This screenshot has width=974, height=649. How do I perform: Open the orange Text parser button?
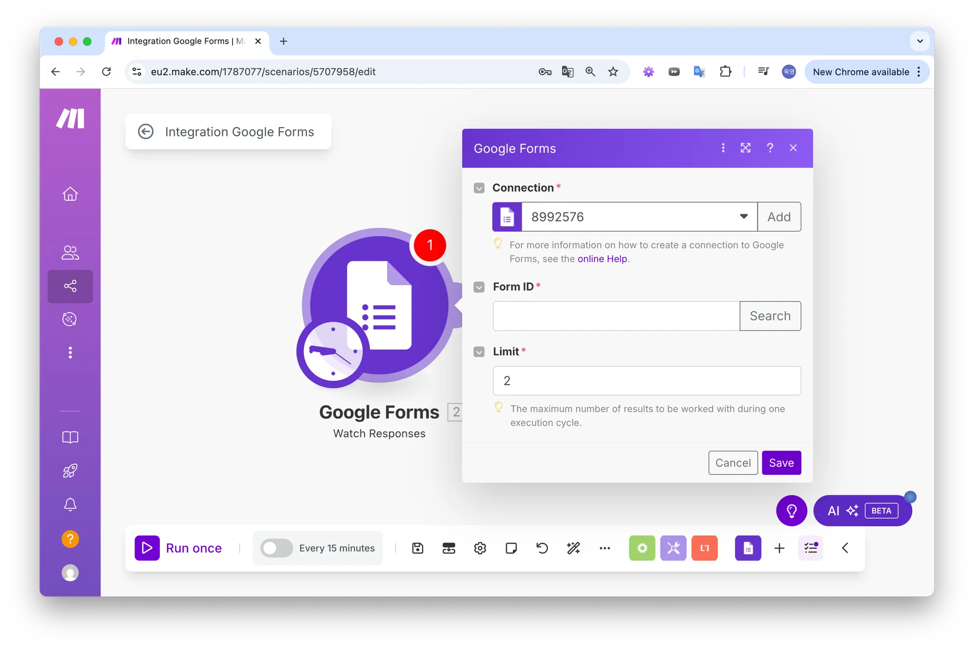click(x=705, y=548)
